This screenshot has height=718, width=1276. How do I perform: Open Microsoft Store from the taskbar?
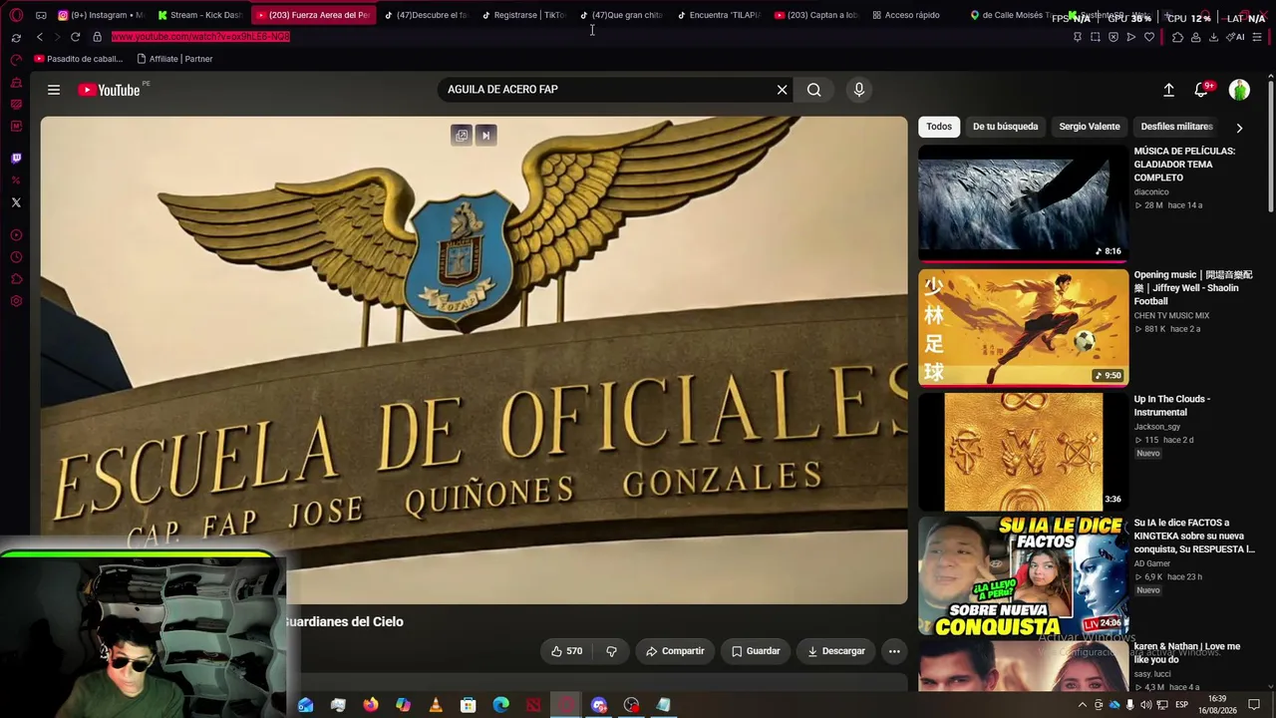469,705
